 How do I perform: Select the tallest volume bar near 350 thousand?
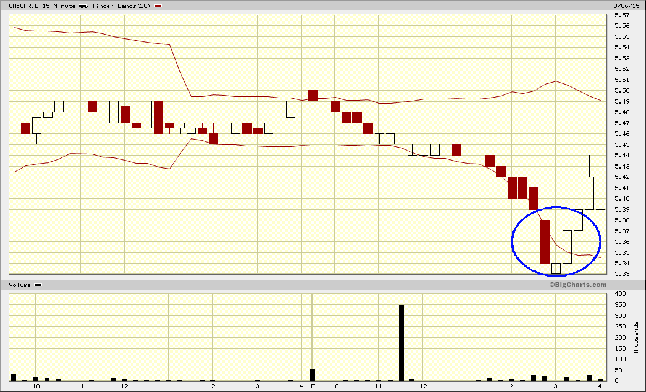pos(401,343)
